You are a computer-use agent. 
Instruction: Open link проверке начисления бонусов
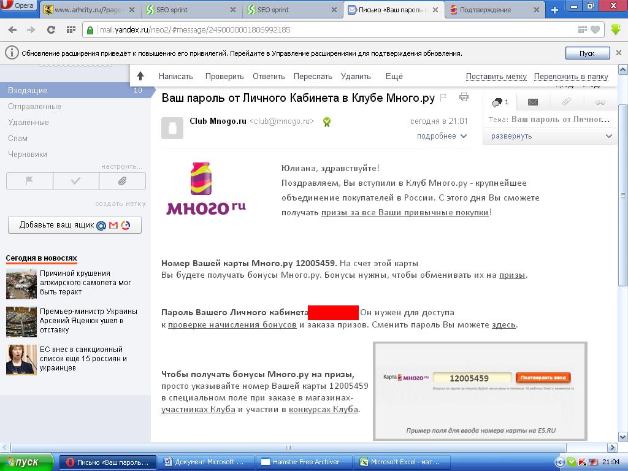pyautogui.click(x=232, y=325)
